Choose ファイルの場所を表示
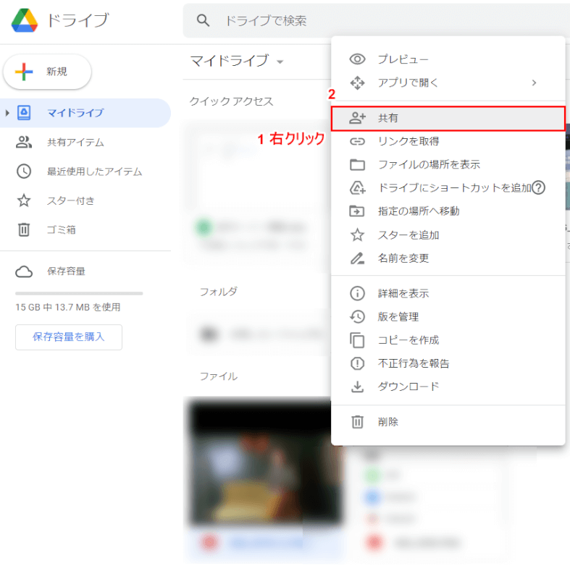This screenshot has height=579, width=570. tap(448, 164)
